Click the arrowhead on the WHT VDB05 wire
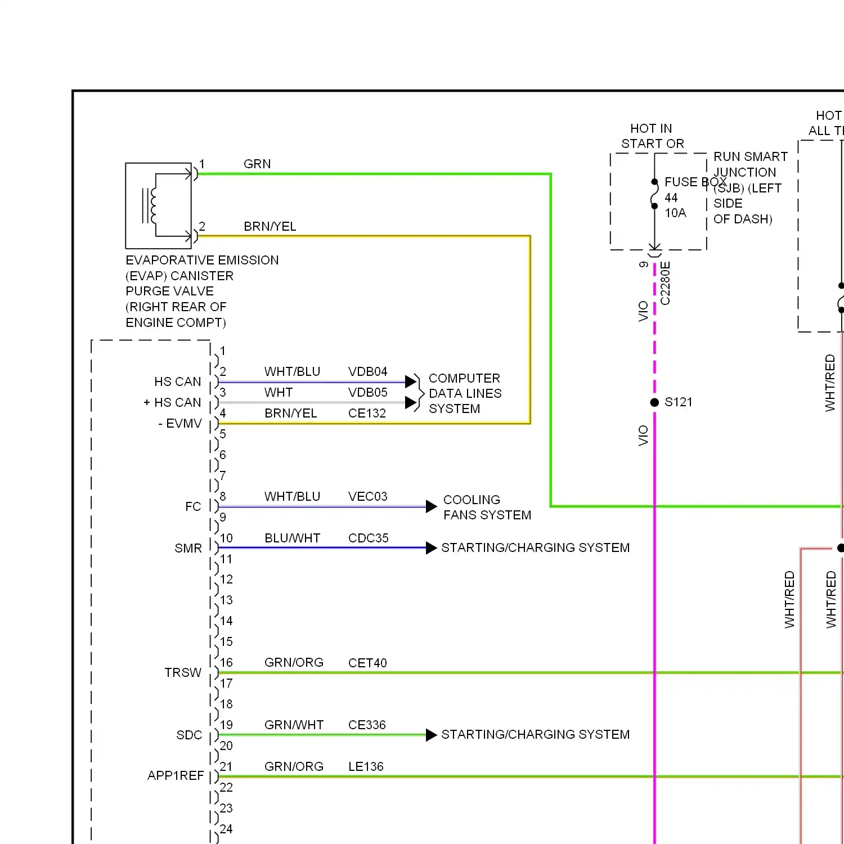 pos(411,403)
